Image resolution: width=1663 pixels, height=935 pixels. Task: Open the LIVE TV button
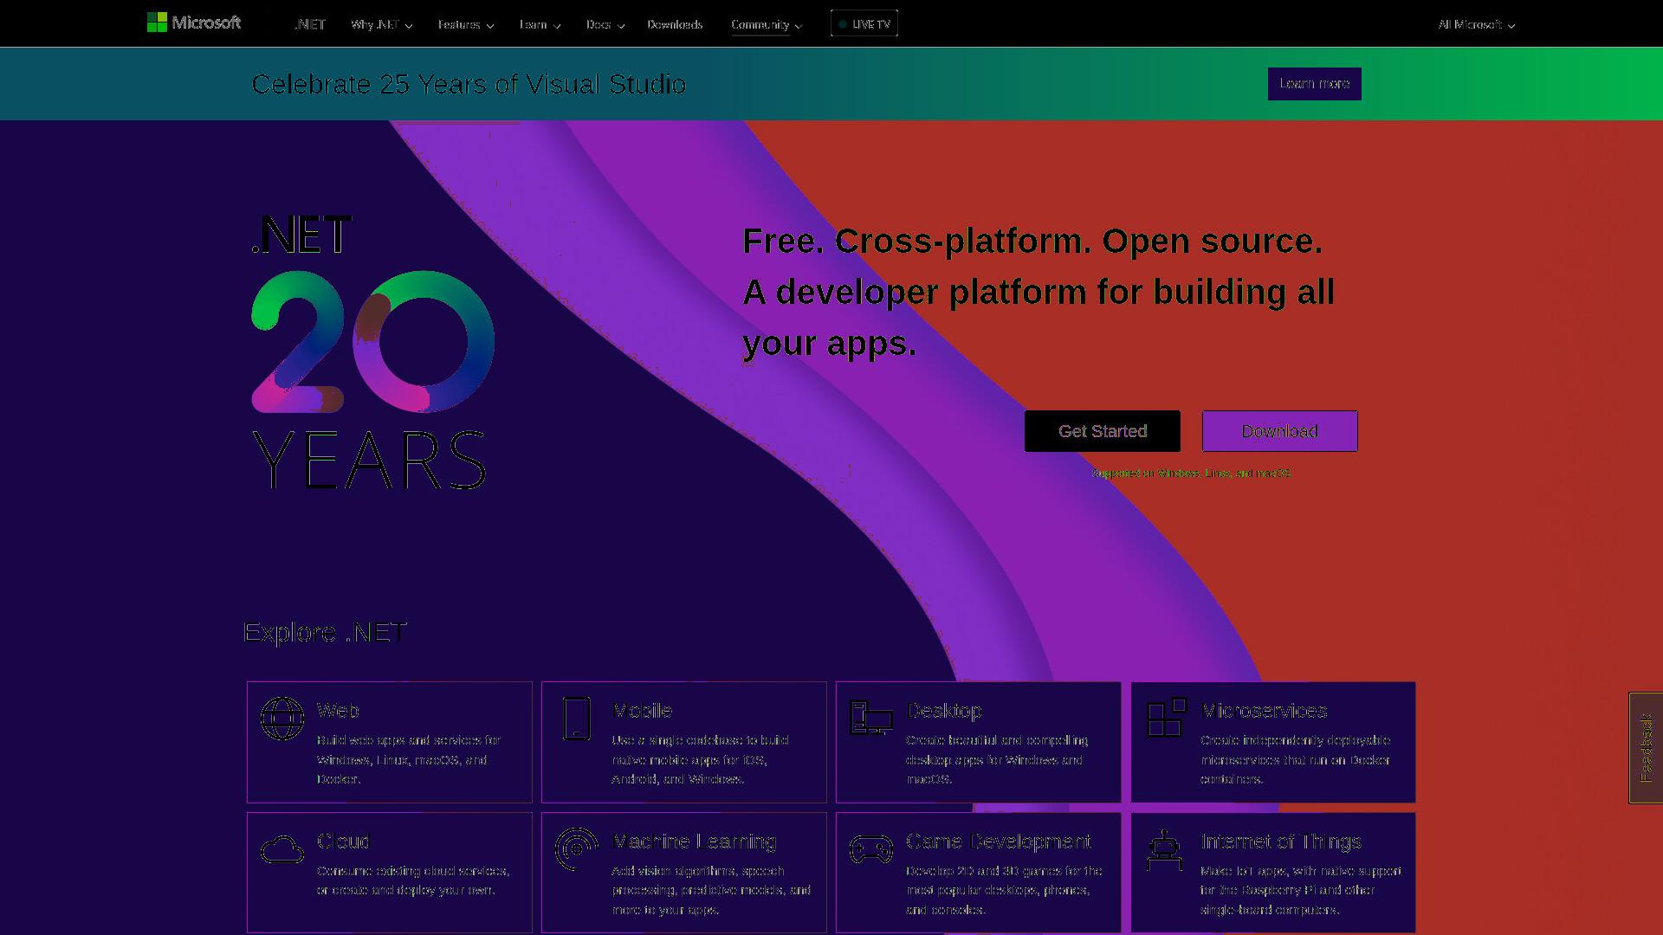tap(864, 23)
